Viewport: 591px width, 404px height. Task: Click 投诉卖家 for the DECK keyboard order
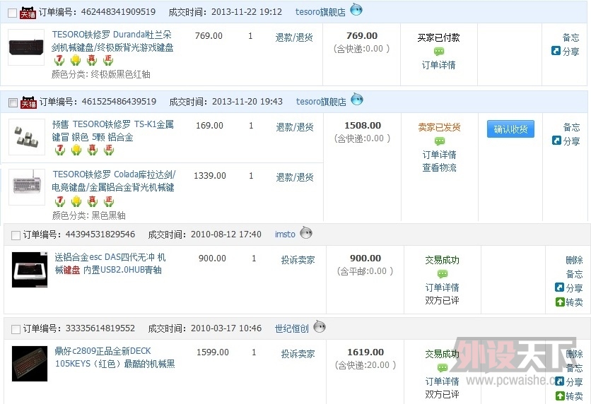(298, 354)
